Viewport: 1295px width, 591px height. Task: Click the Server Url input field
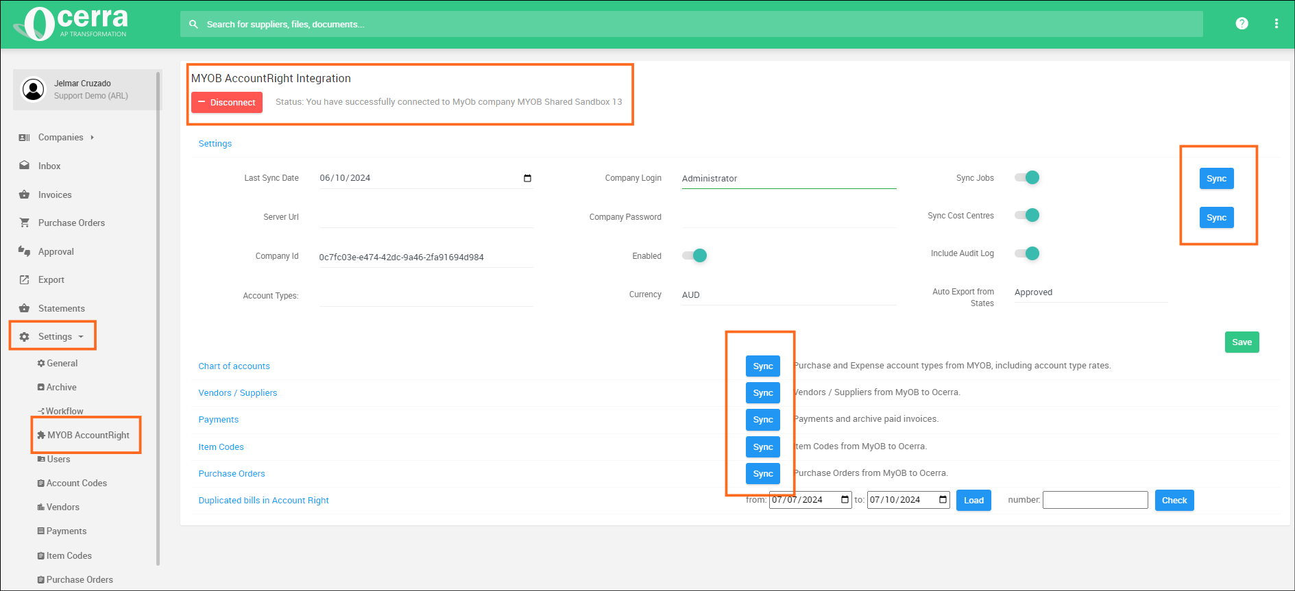click(426, 217)
